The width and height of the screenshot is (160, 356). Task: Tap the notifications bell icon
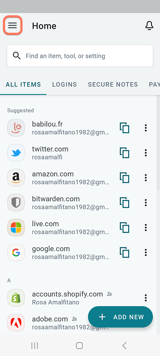click(x=149, y=26)
